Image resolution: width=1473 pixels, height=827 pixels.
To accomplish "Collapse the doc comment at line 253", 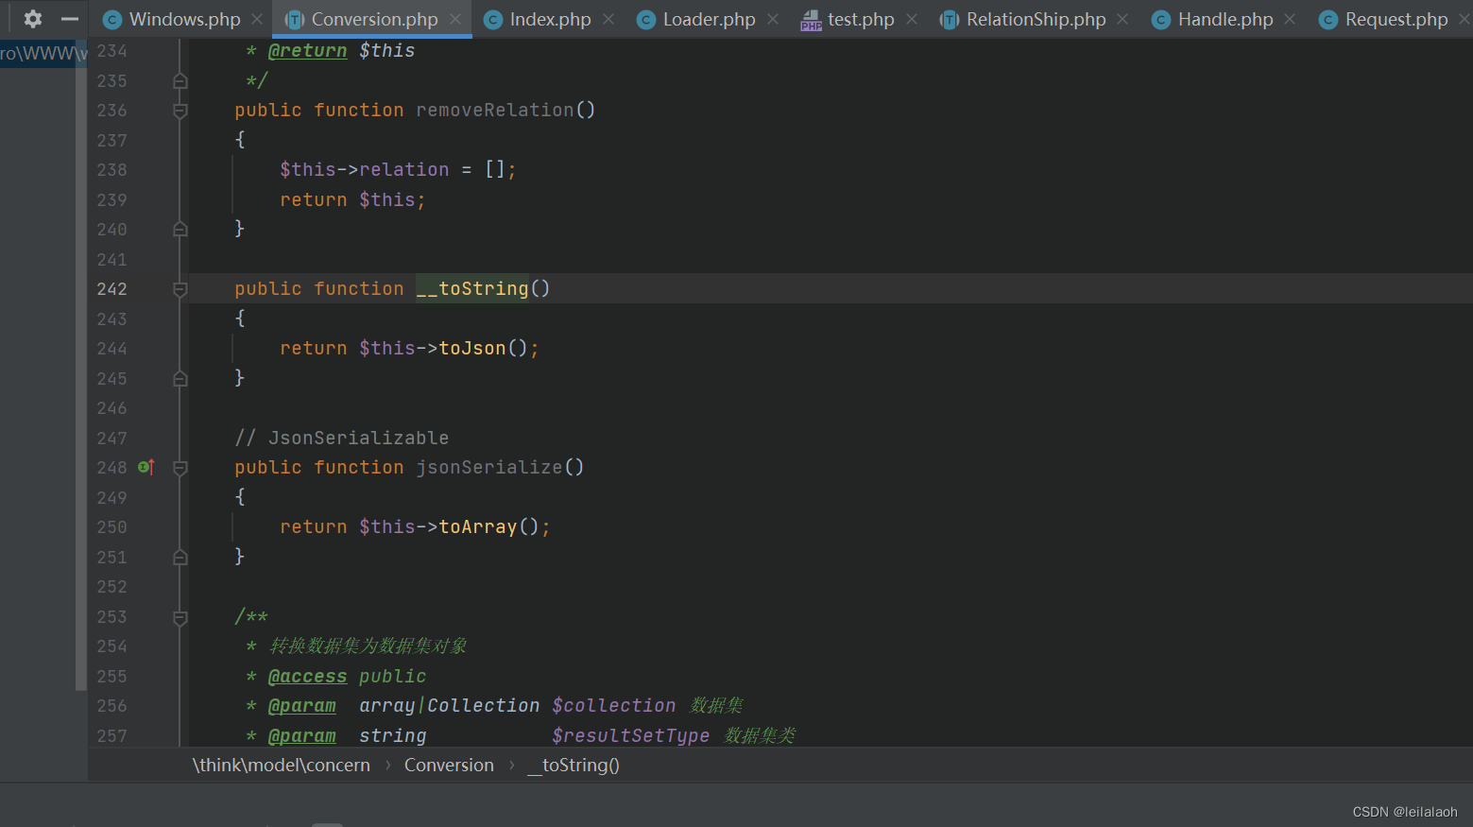I will click(180, 616).
